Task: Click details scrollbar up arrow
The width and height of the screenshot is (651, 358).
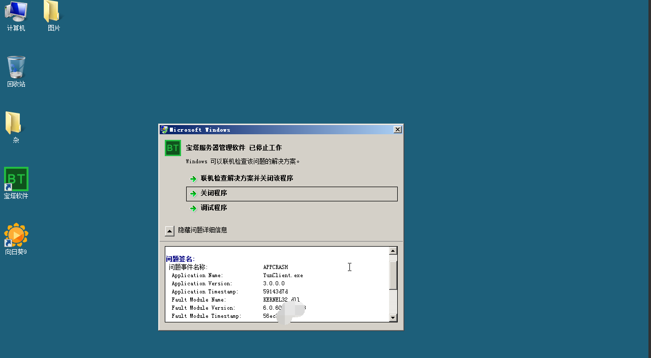Action: [x=393, y=251]
